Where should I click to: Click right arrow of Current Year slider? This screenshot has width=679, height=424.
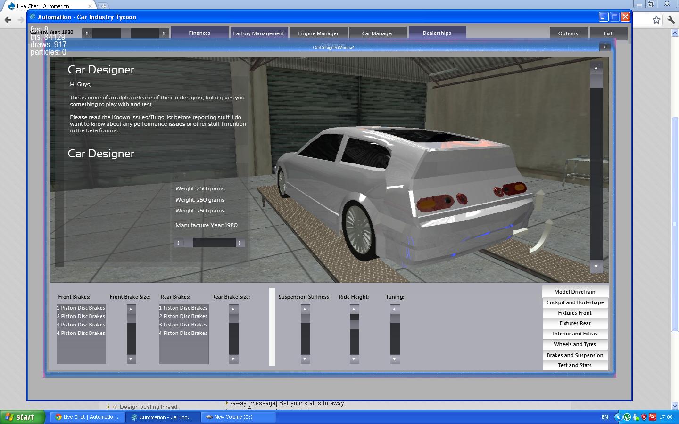click(164, 33)
